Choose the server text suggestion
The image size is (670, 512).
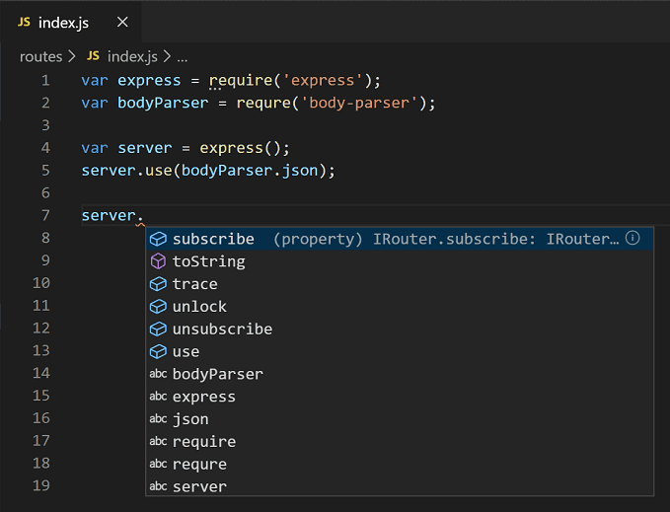coord(199,486)
